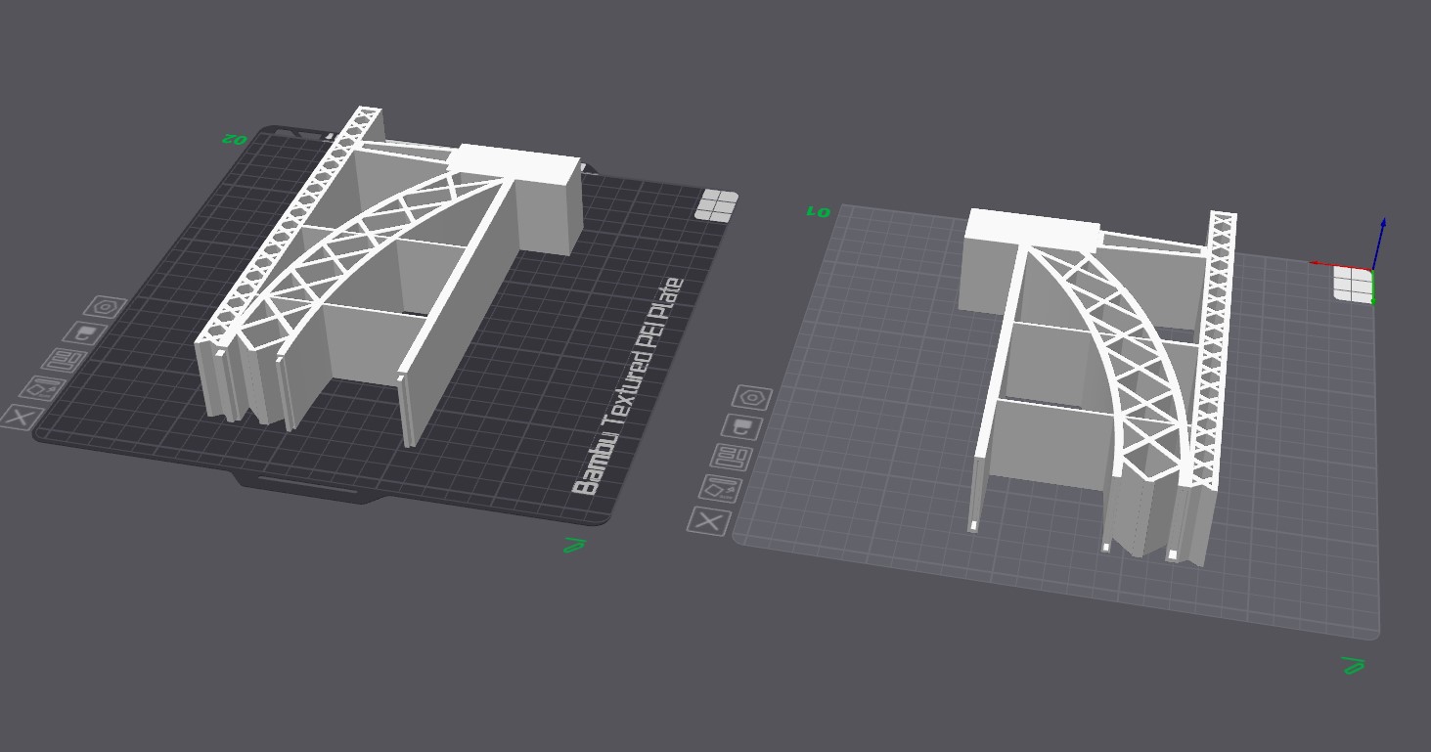Toggle the lock icon on plate 02
The height and width of the screenshot is (752, 1431).
click(x=85, y=333)
